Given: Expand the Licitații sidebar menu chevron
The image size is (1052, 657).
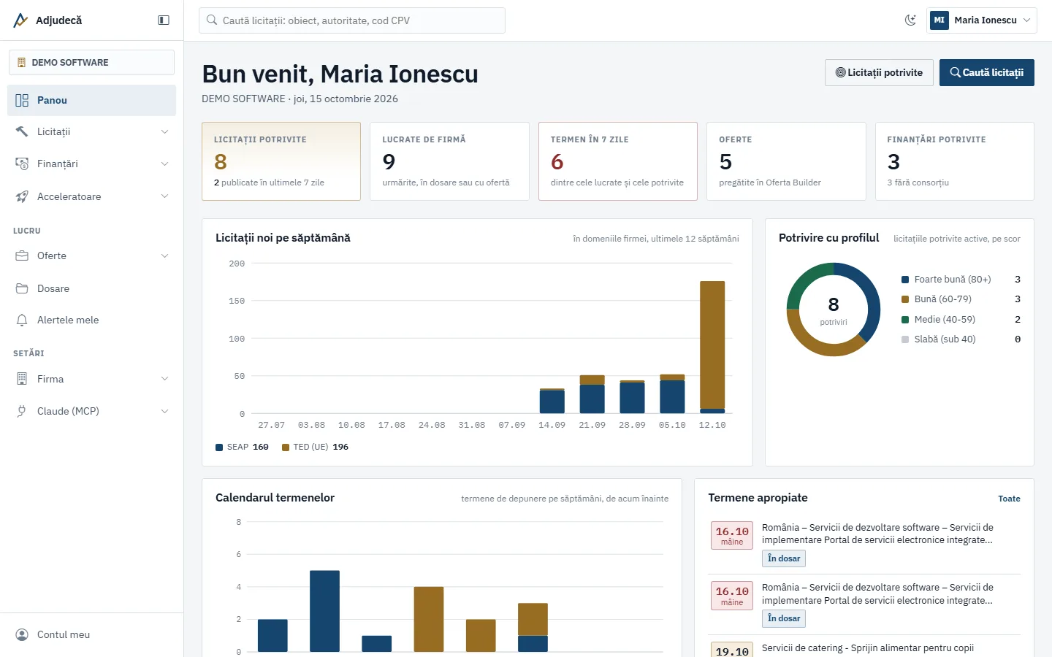Looking at the screenshot, I should [x=164, y=132].
